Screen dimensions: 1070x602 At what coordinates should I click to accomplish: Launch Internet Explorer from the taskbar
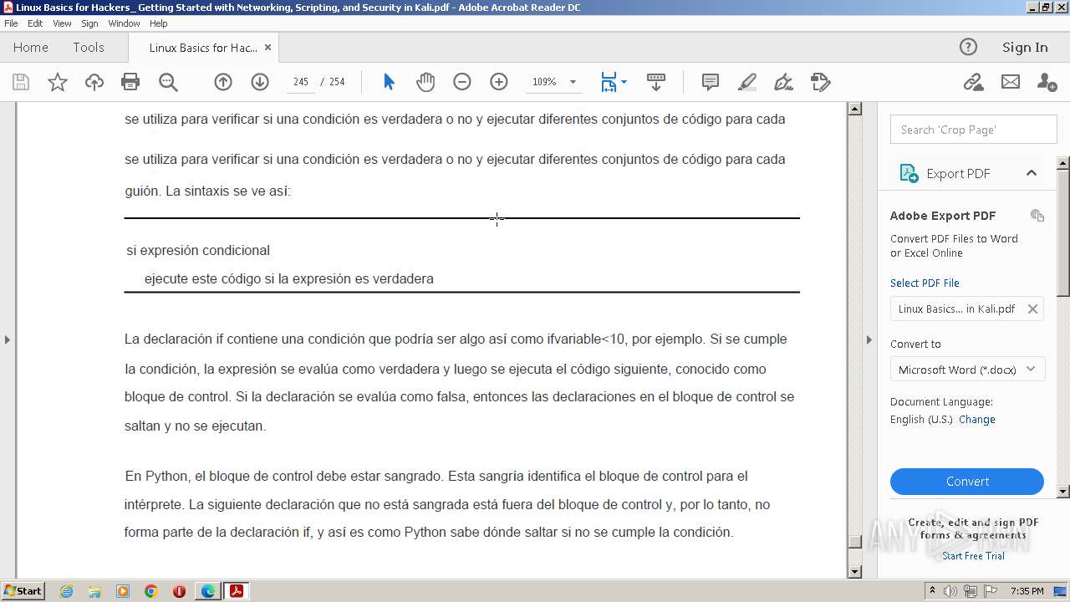pos(66,591)
